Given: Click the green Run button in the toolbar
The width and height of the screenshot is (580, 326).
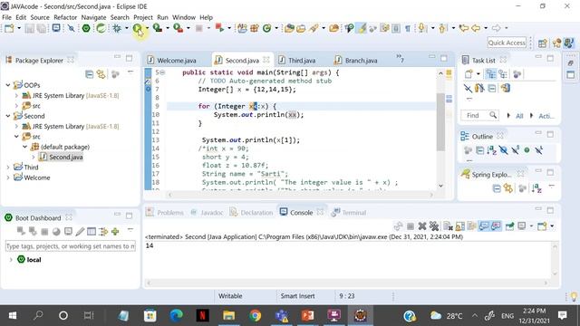Looking at the screenshot, I should [137, 28].
